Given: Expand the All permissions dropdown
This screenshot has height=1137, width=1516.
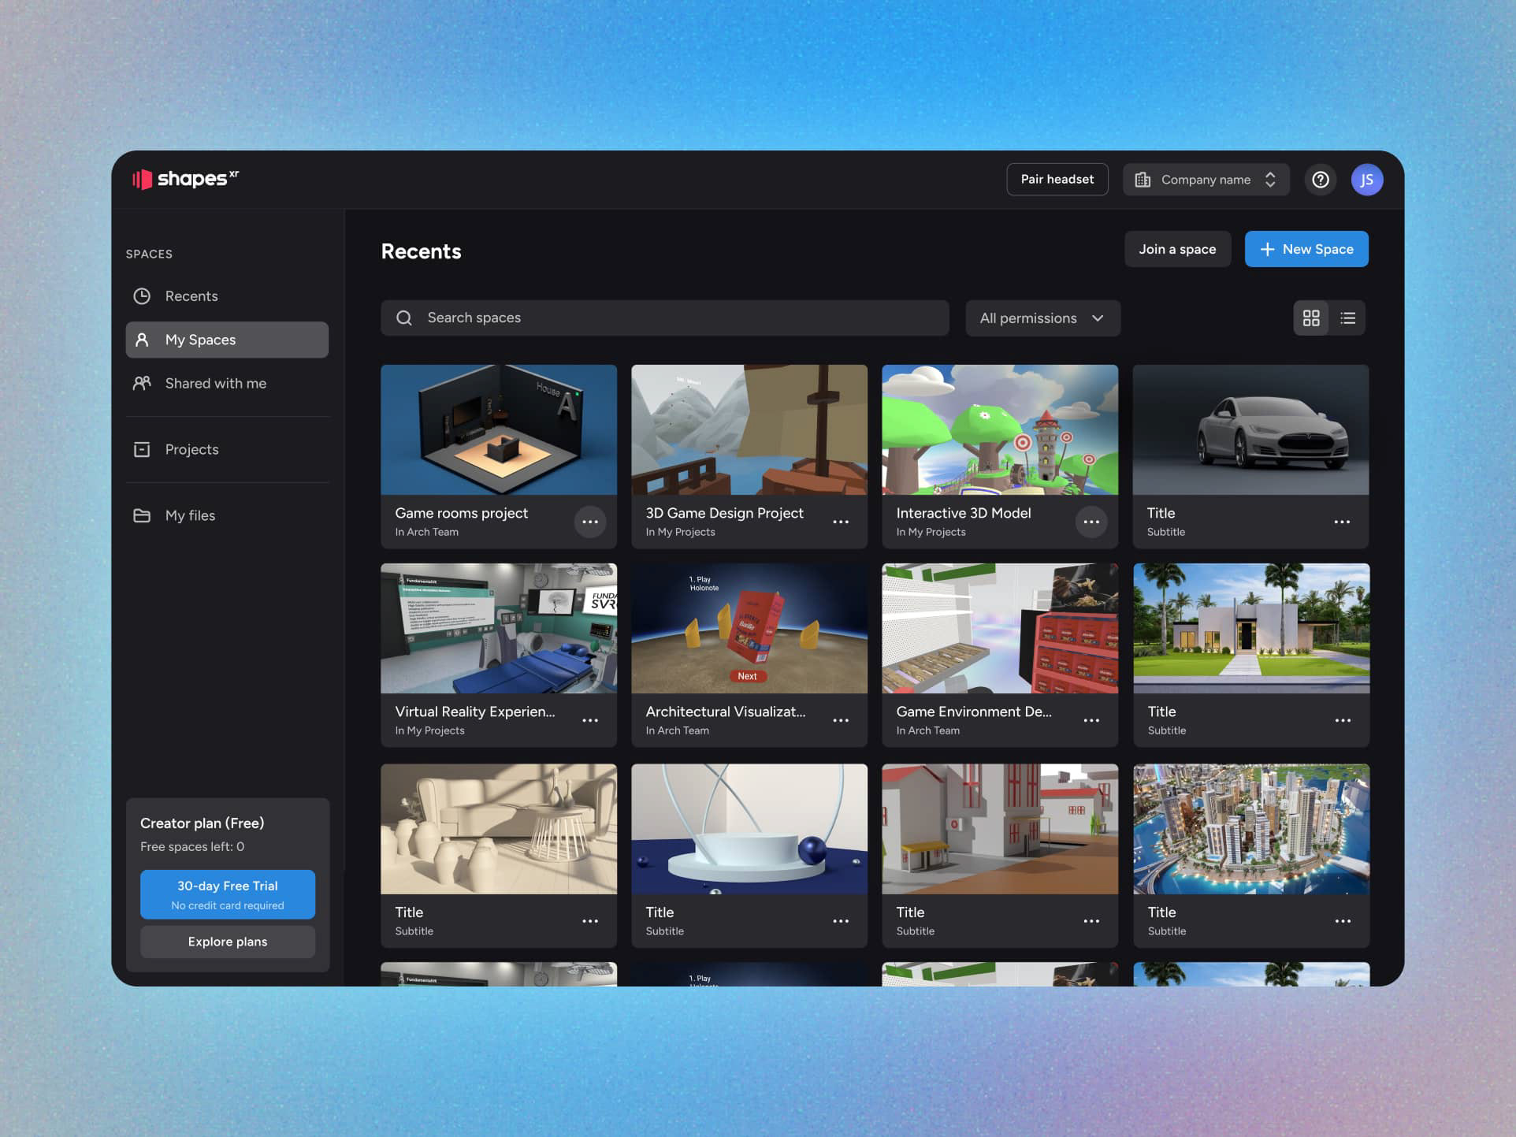Looking at the screenshot, I should (x=1042, y=318).
